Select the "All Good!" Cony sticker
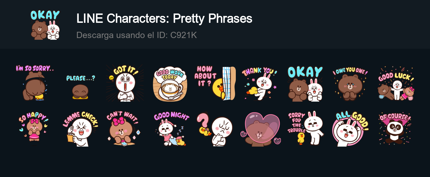The height and width of the screenshot is (177, 430). coord(350,129)
